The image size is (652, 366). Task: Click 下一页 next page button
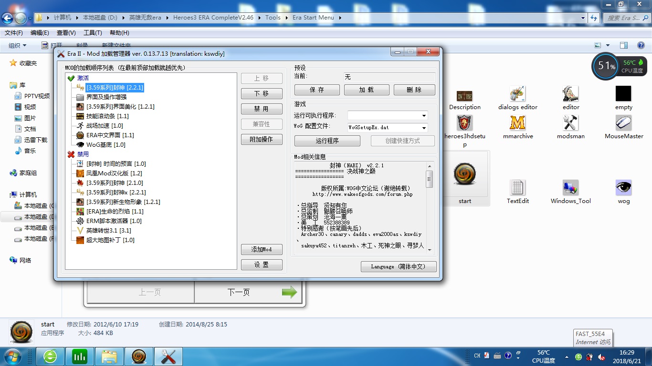coord(248,292)
